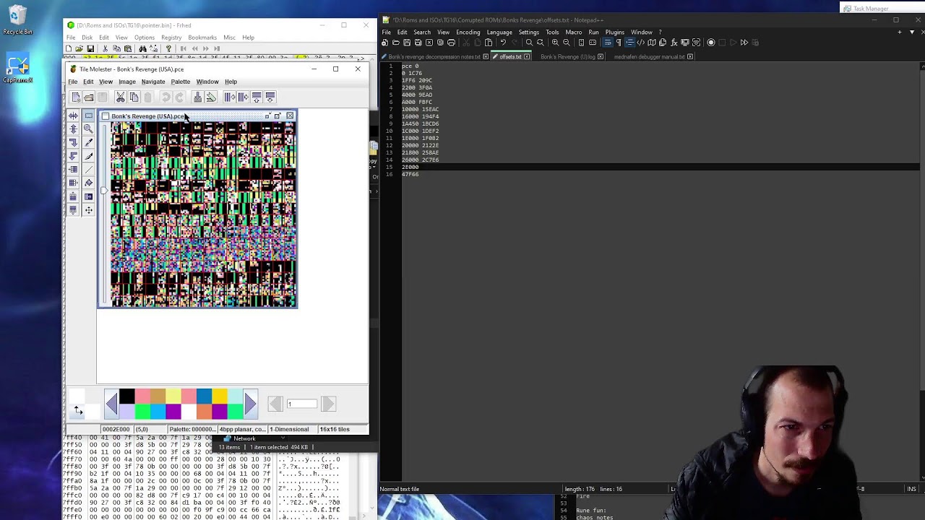925x520 pixels.
Task: Click the Mirror horizontal arrows tool
Action: coord(73,116)
